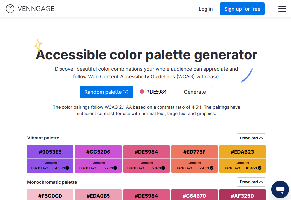Click the checkmark icon beside 7.40:1
The image size is (291, 200).
211,168
